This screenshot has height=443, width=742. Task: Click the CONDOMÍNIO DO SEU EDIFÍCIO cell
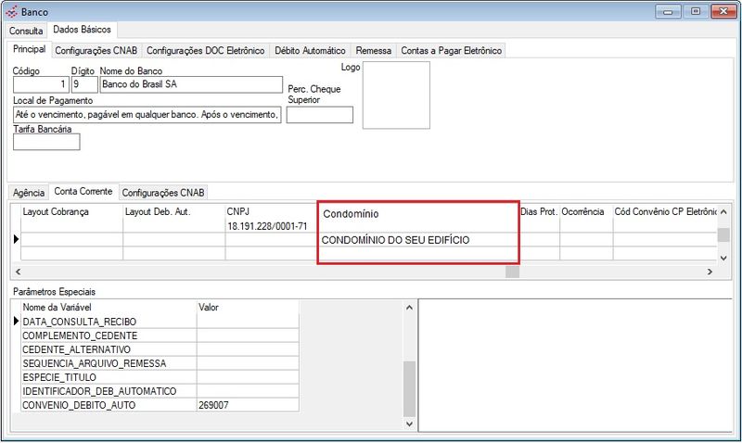(417, 240)
